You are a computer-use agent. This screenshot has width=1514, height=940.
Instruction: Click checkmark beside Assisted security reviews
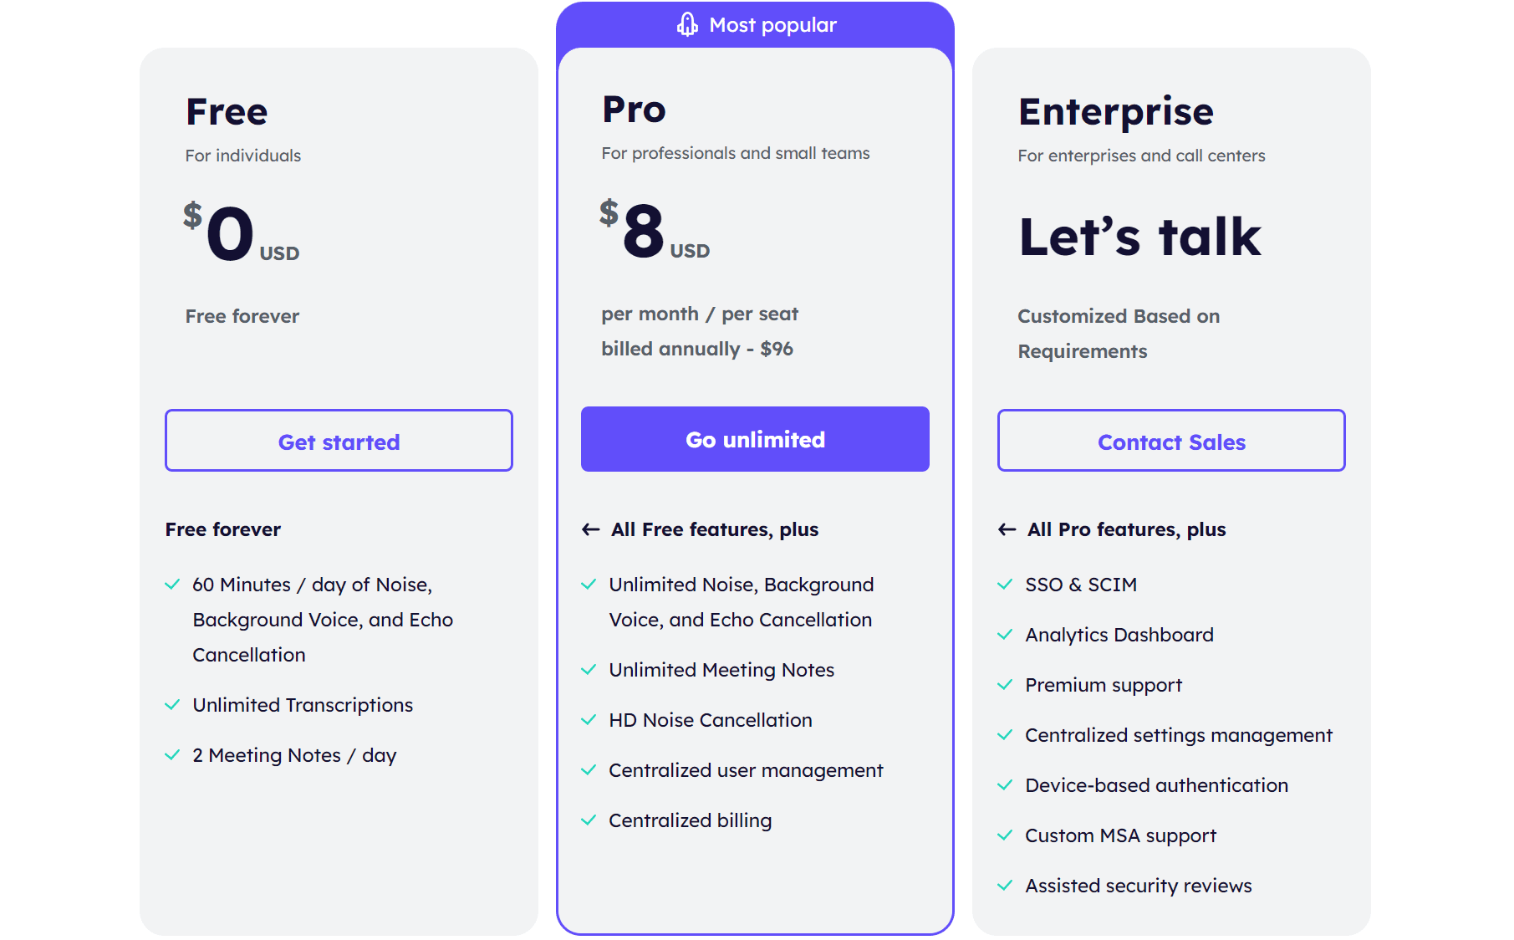tap(1005, 886)
